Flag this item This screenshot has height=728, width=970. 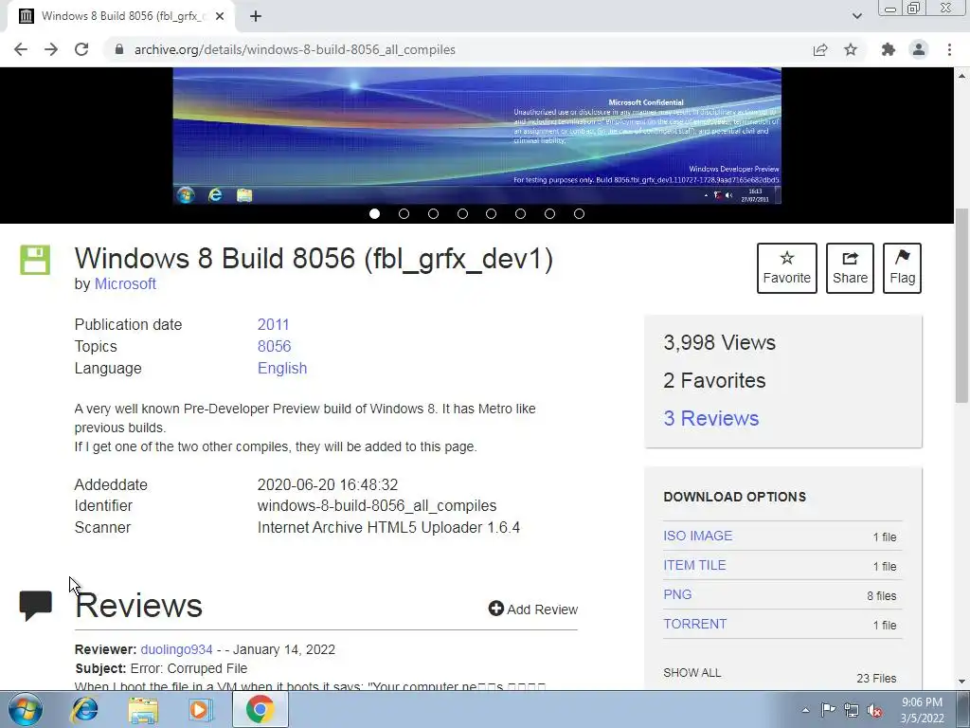pyautogui.click(x=902, y=268)
